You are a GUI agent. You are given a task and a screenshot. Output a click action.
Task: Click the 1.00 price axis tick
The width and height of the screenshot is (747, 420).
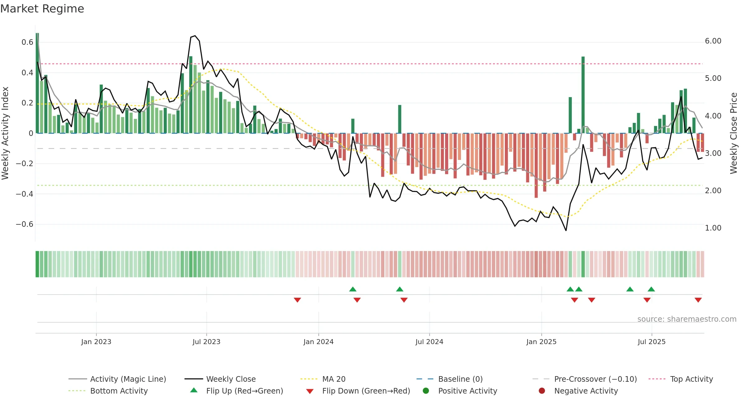713,228
